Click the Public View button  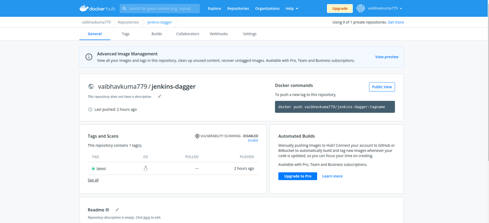pos(382,87)
